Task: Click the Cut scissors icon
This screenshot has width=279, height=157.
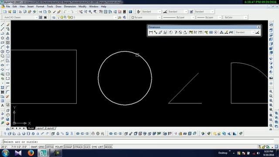Action: click(x=40, y=12)
